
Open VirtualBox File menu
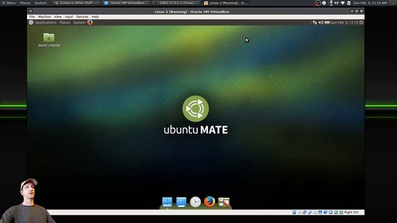point(32,17)
